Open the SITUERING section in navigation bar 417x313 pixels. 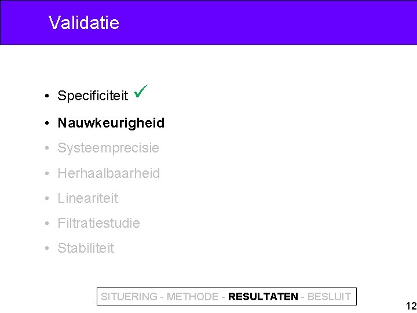[x=129, y=297]
